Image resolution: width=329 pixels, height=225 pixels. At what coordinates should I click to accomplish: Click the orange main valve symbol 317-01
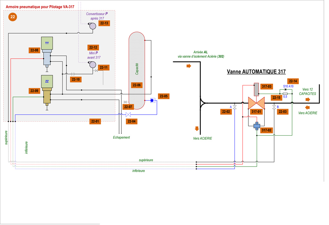pyautogui.click(x=256, y=103)
